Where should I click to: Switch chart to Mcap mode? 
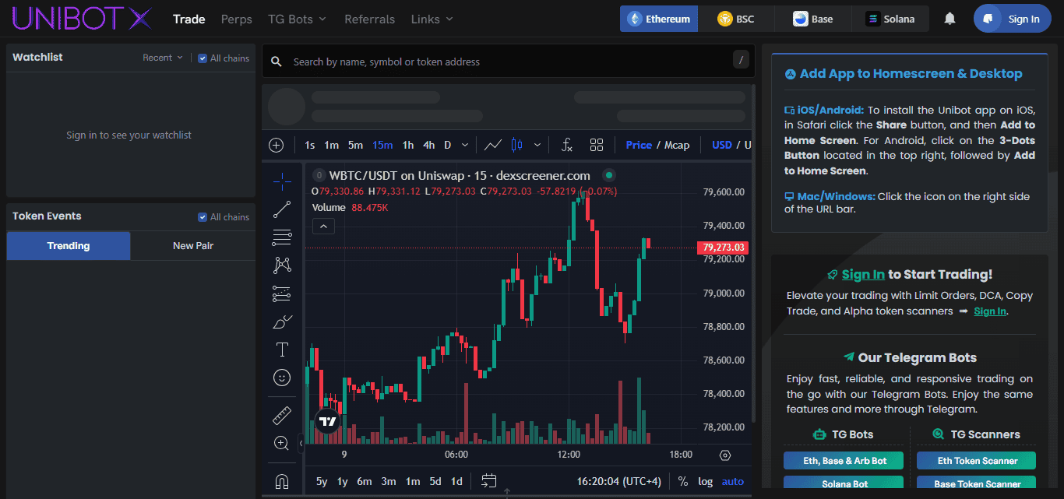point(677,145)
